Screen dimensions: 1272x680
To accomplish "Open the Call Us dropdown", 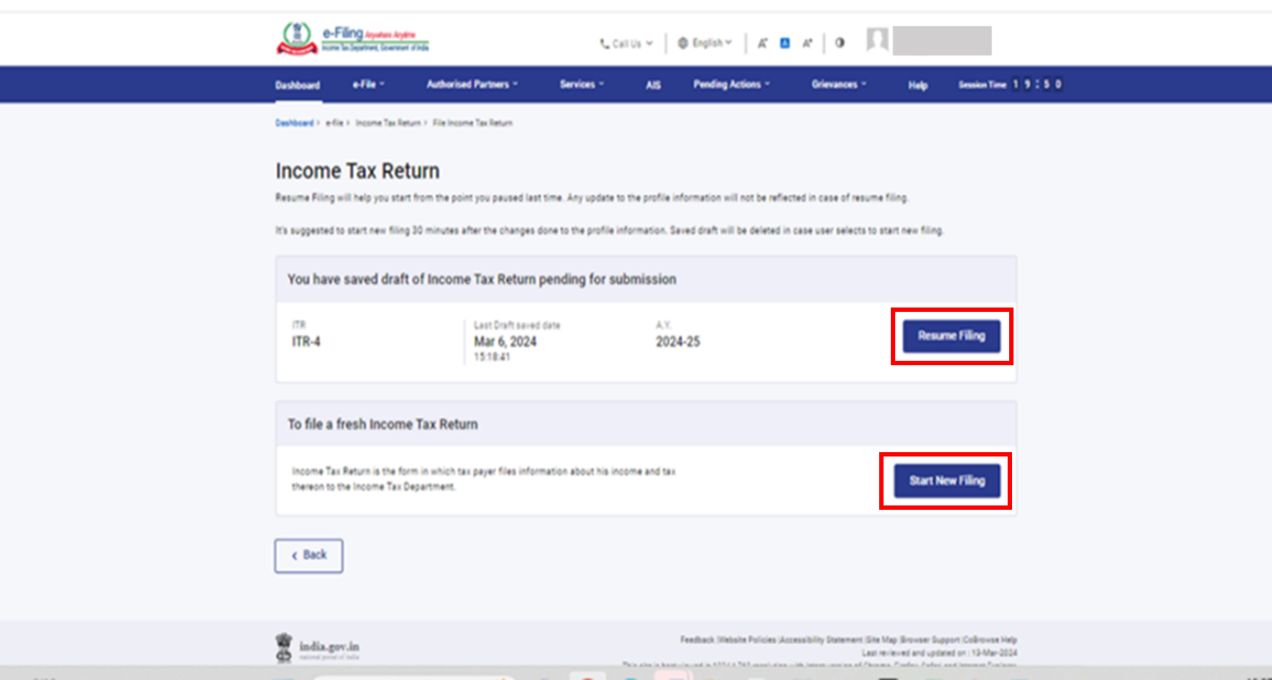I will click(626, 44).
